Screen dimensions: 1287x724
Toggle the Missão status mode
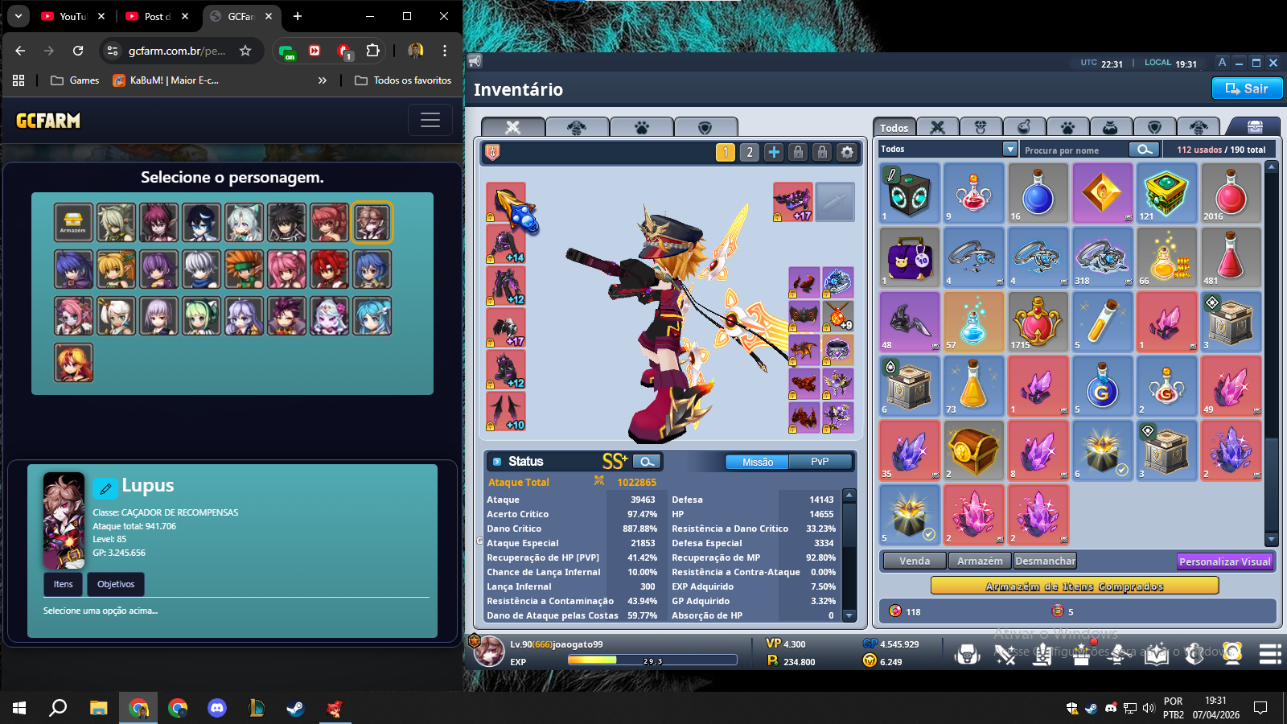[x=758, y=462]
